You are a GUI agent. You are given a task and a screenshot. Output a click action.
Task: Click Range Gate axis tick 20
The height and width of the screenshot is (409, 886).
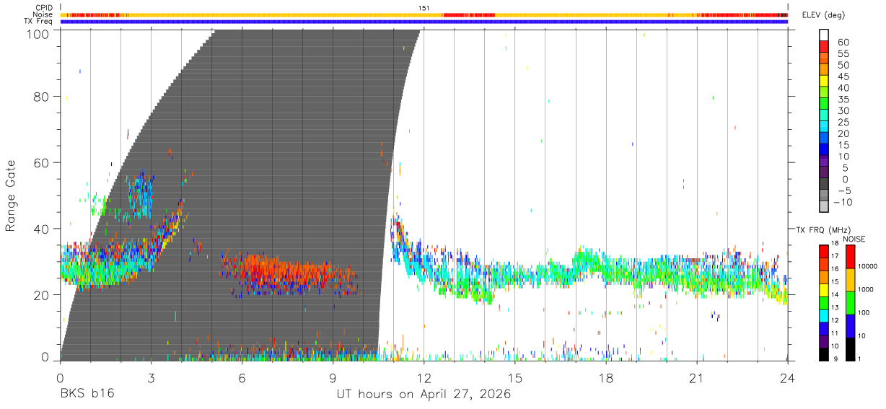pyautogui.click(x=42, y=295)
